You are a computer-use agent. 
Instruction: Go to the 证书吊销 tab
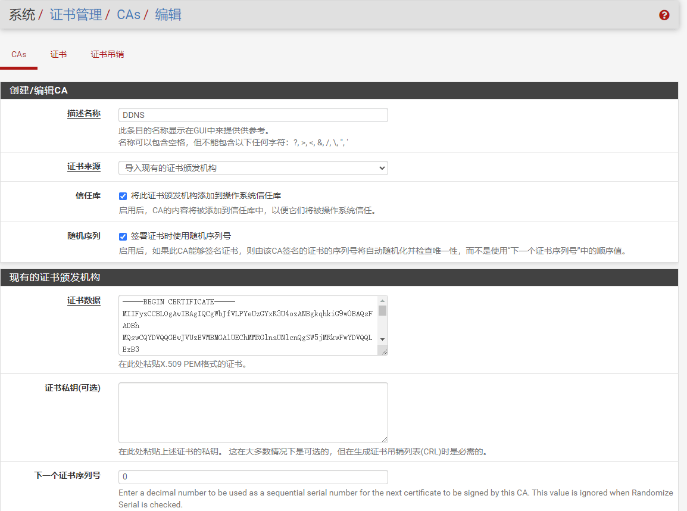[107, 54]
